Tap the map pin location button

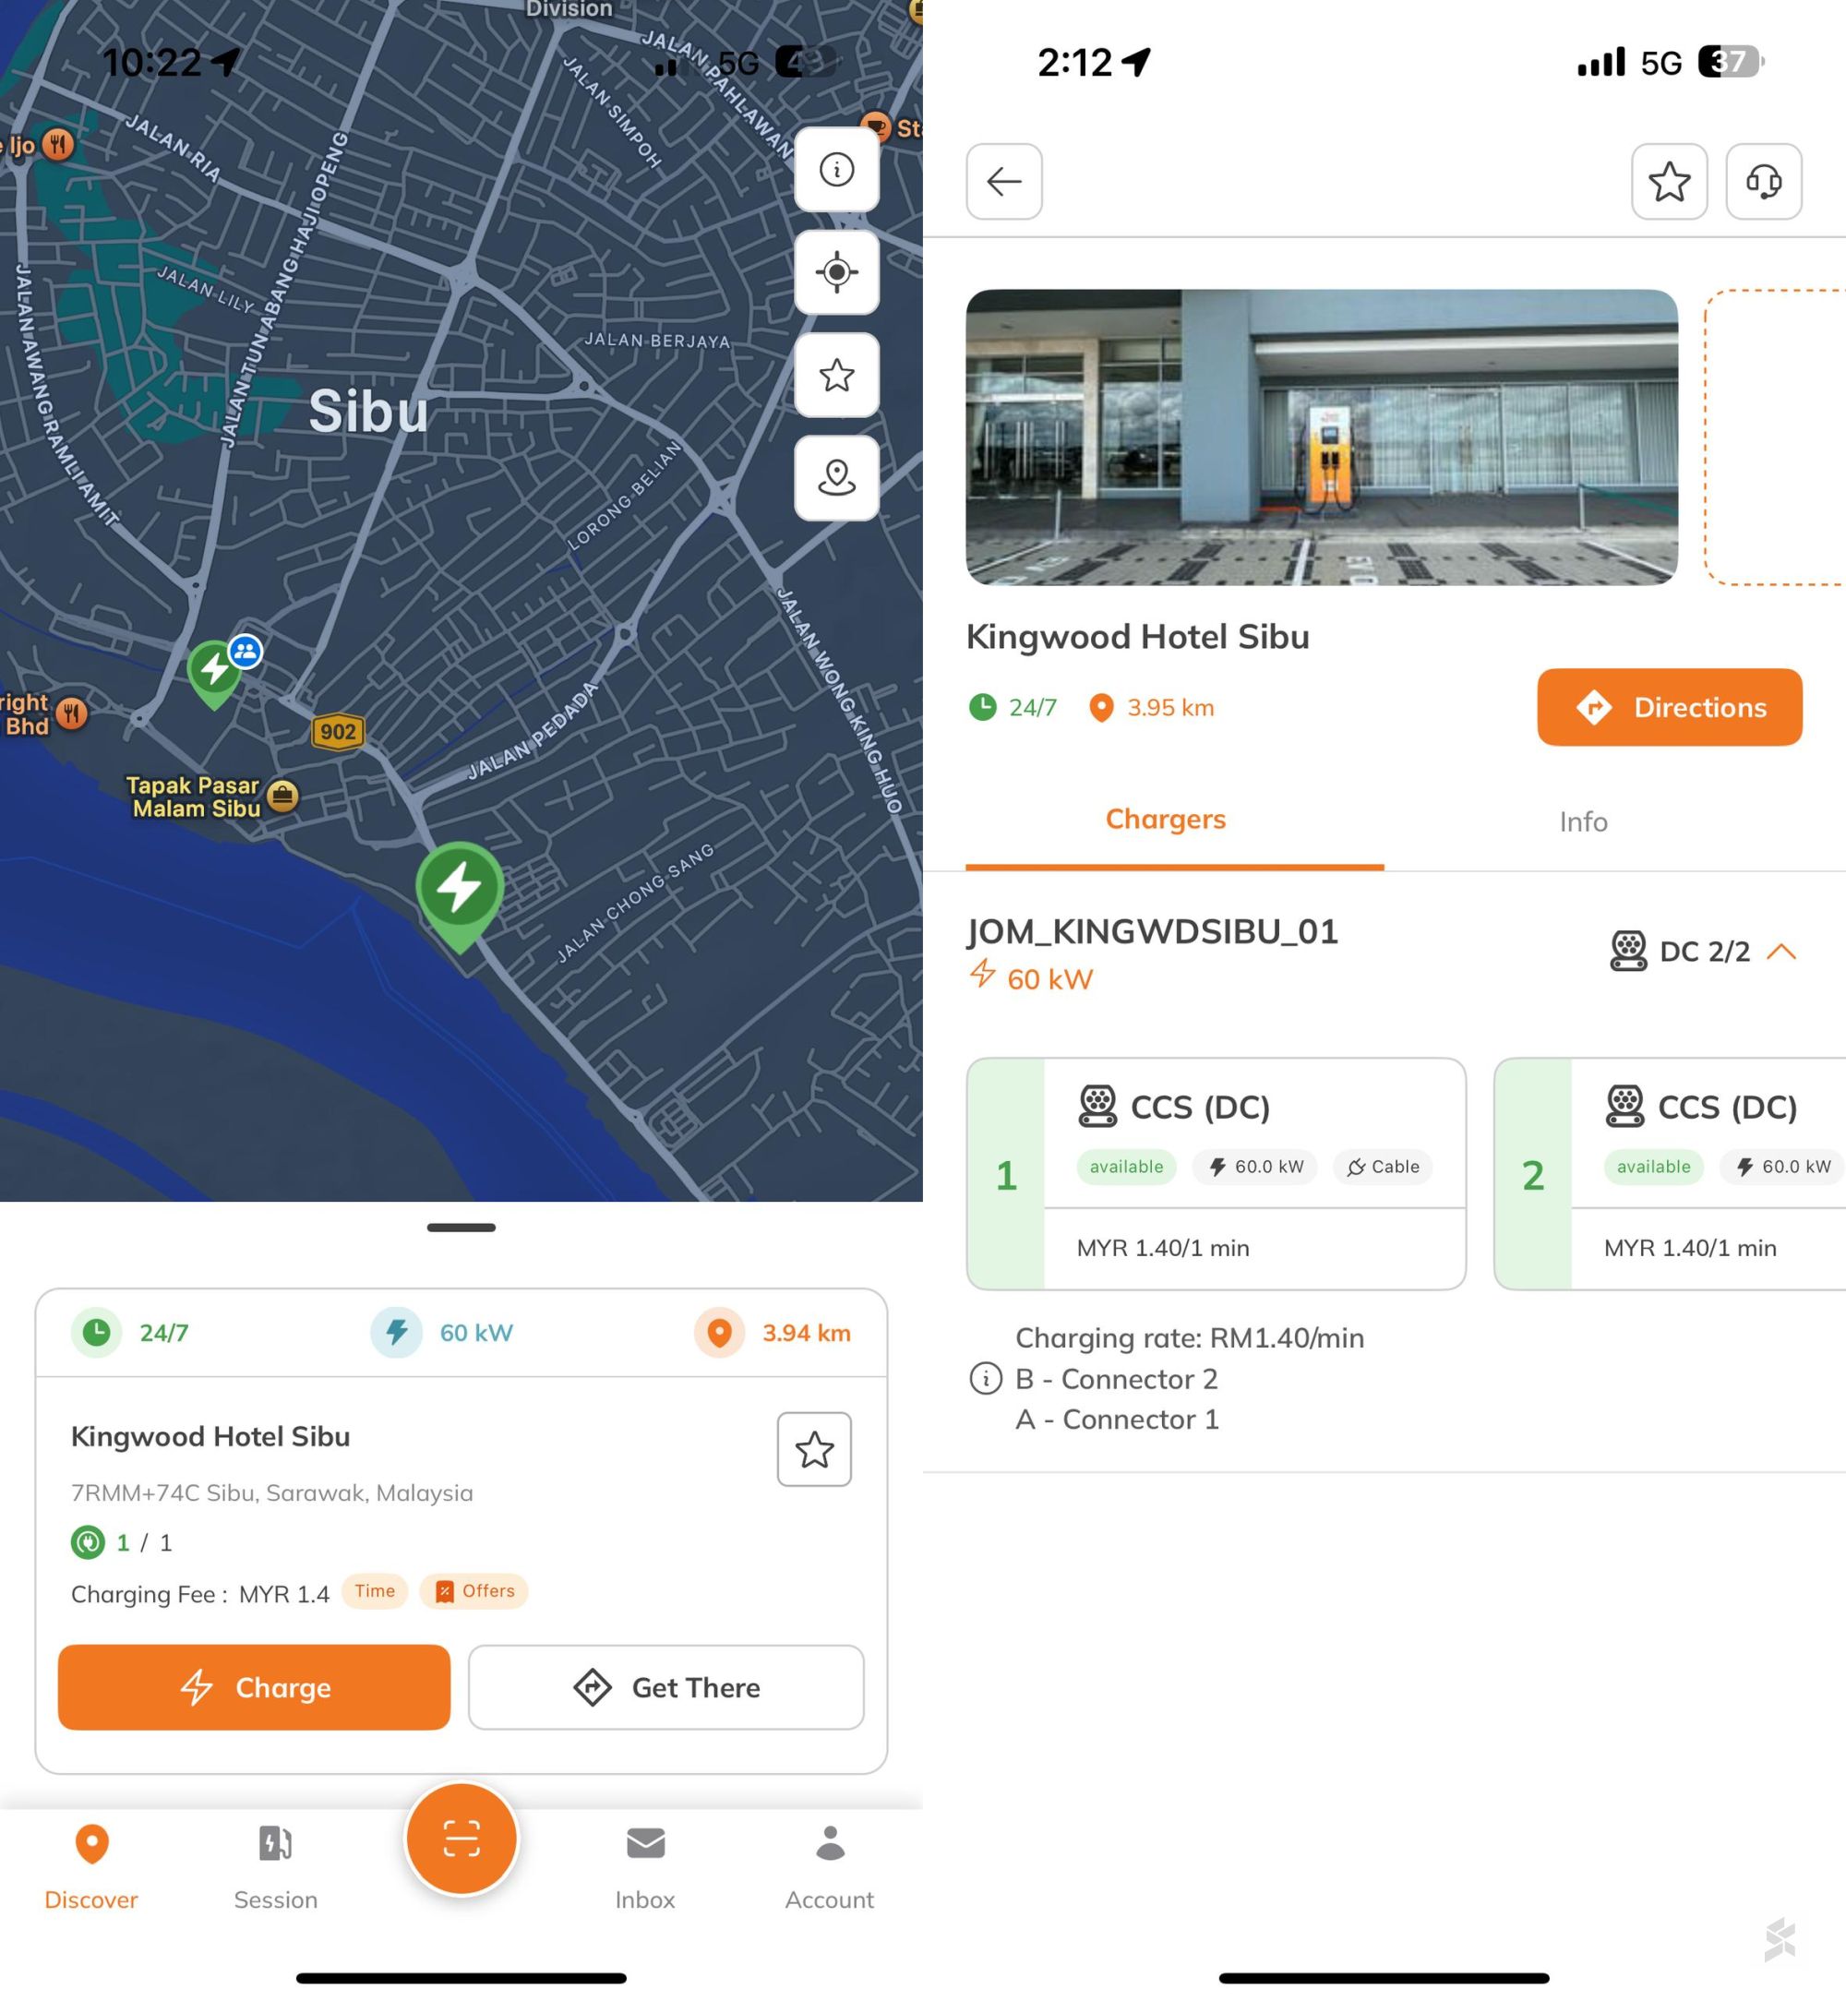tap(836, 477)
